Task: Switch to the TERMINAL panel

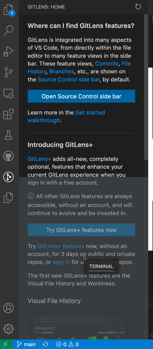Action: pos(101,266)
